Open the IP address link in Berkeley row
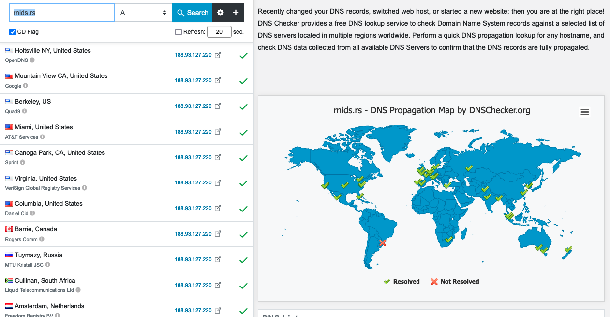Viewport: 610px width, 317px height. pyautogui.click(x=193, y=106)
